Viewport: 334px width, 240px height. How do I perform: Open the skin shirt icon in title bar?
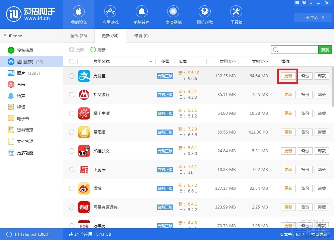click(x=304, y=3)
